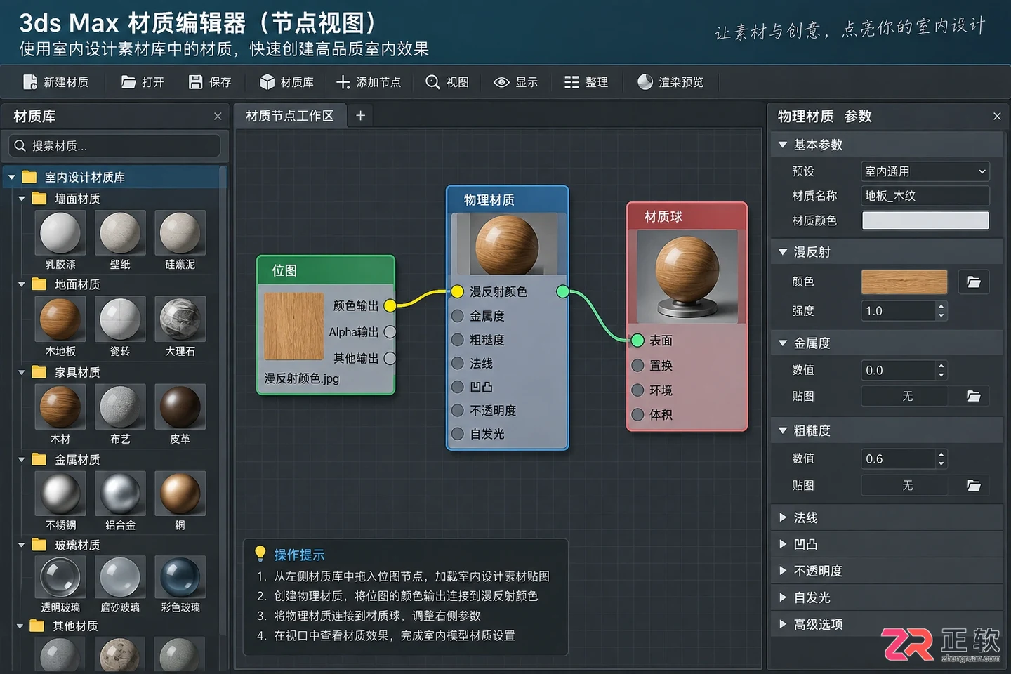The width and height of the screenshot is (1011, 674).
Task: Click the 搜索材质 search field
Action: point(115,146)
